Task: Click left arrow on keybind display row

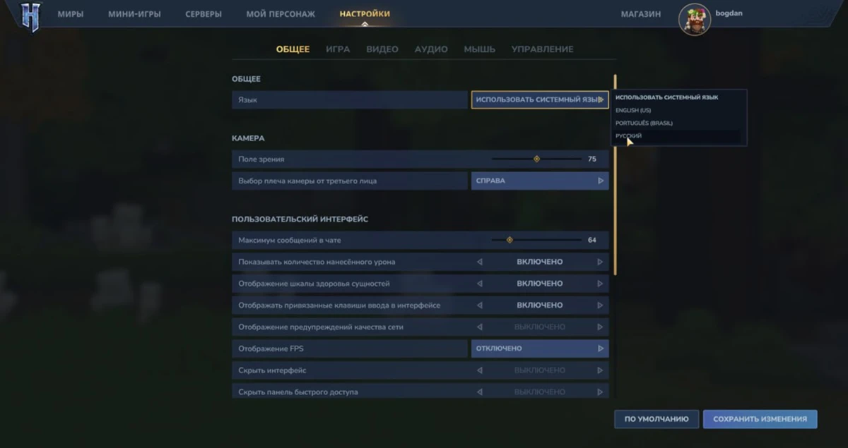Action: point(480,305)
